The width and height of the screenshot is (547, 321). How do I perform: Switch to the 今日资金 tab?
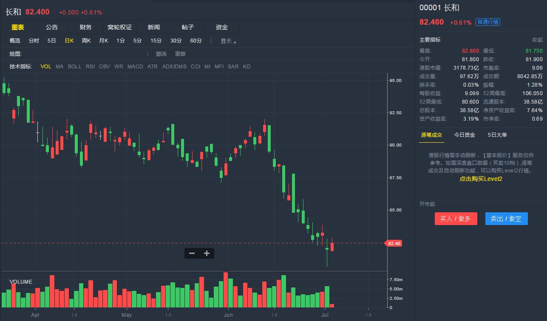465,135
